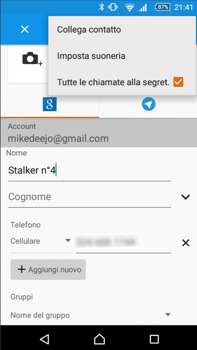Open the camera icon to add contact photo
The image size is (197, 350).
[31, 59]
